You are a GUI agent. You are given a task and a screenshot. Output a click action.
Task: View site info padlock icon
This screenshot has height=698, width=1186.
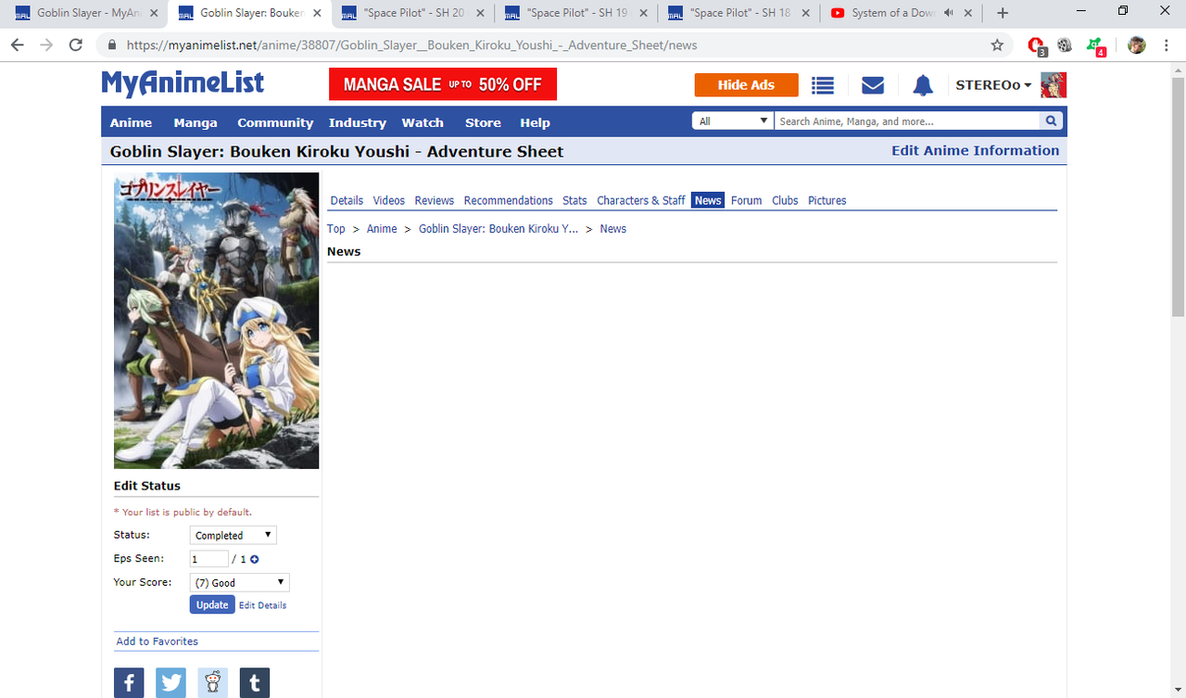[112, 44]
